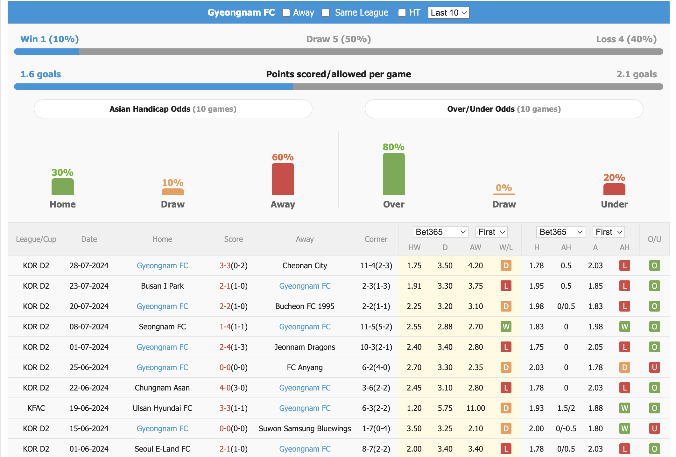Viewport: 676px width, 457px height.
Task: Open the Last 10 dropdown
Action: [448, 13]
